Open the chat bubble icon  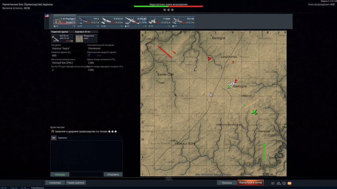[x=284, y=183]
